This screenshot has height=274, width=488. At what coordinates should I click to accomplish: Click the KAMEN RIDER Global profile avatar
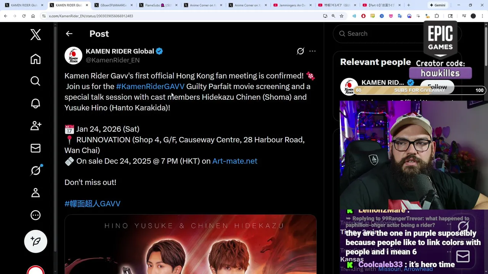tap(73, 56)
